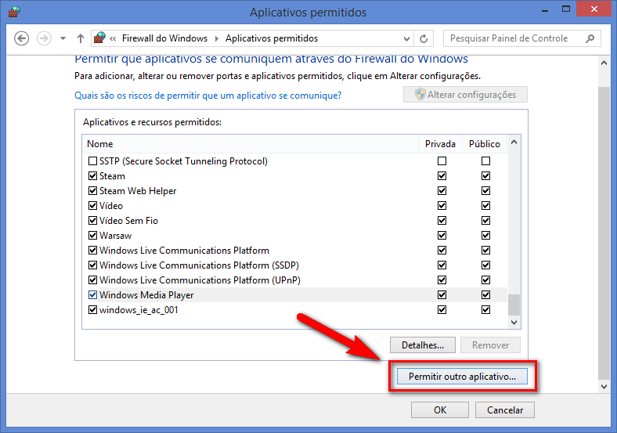
Task: Go up one level with up arrow
Action: pyautogui.click(x=81, y=38)
